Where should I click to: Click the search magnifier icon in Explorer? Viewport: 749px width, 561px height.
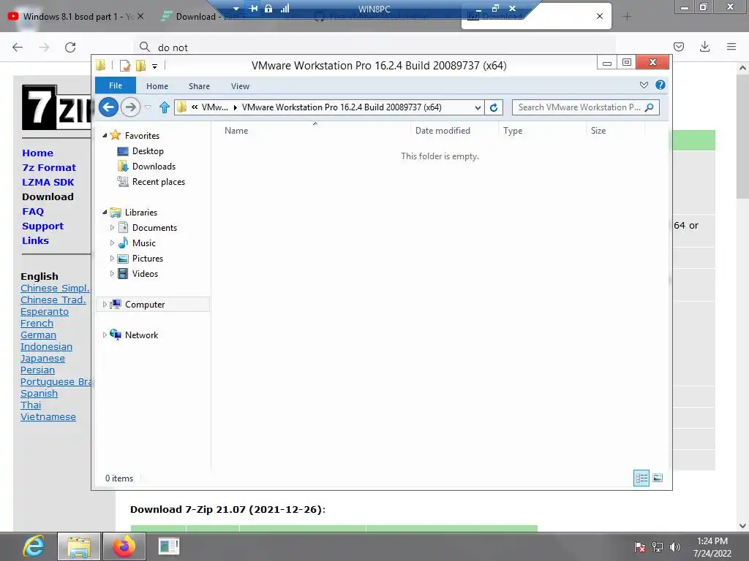[650, 107]
